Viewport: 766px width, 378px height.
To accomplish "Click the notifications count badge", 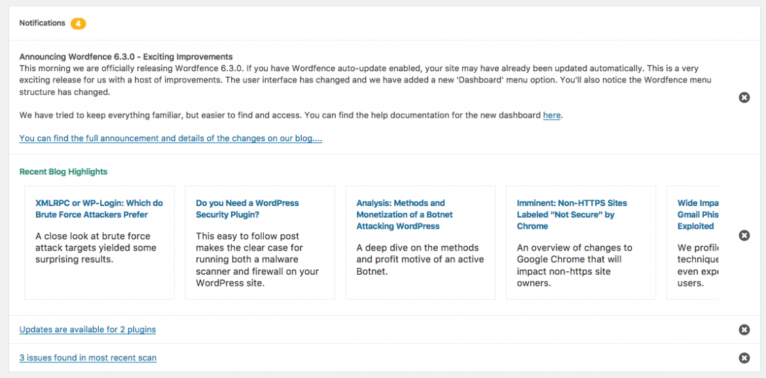I will coord(78,24).
